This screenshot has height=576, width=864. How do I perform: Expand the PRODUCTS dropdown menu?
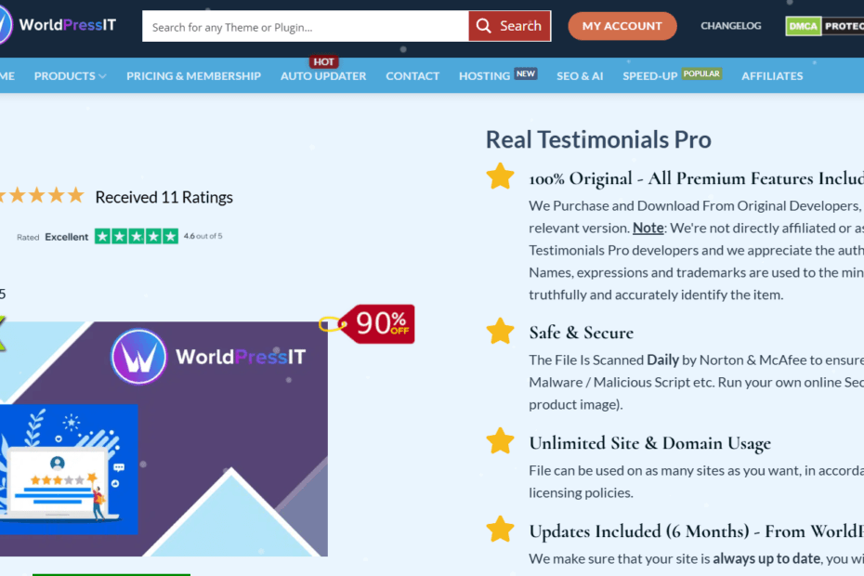[x=69, y=76]
